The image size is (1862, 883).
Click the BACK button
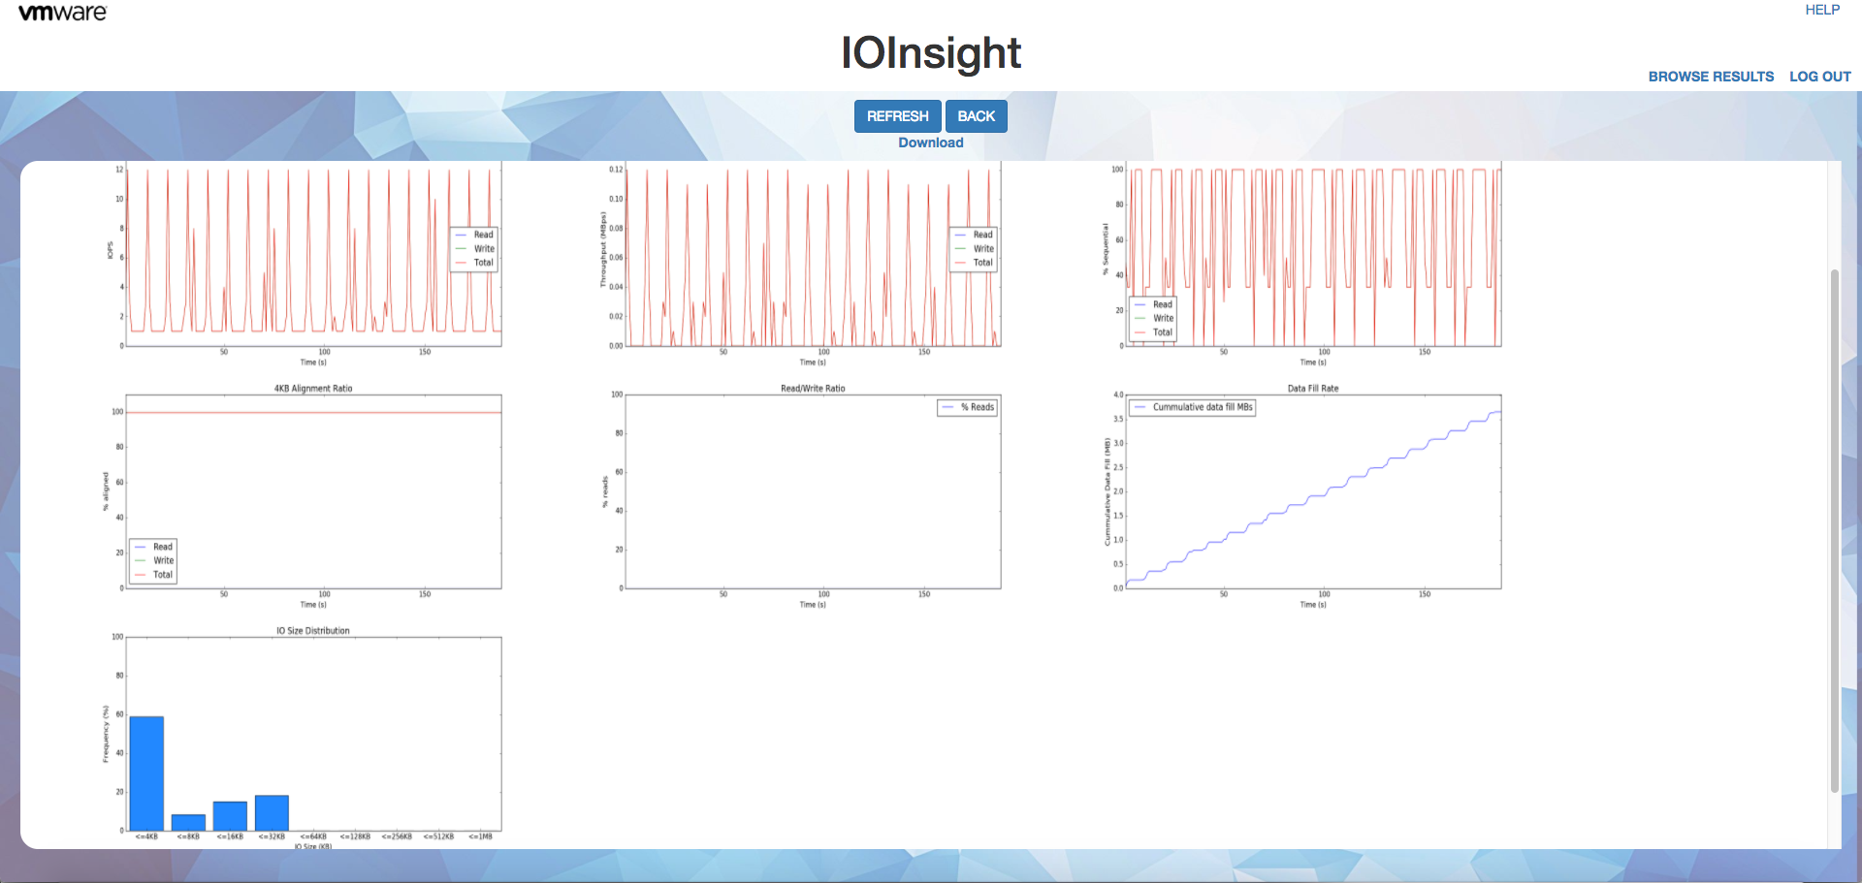[976, 116]
